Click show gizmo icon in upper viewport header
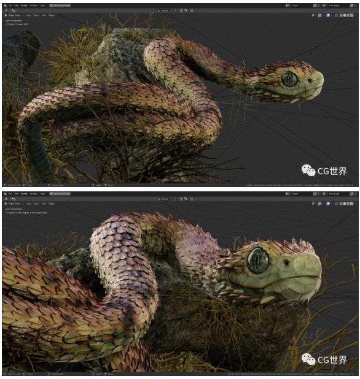The image size is (360, 379). click(x=320, y=15)
